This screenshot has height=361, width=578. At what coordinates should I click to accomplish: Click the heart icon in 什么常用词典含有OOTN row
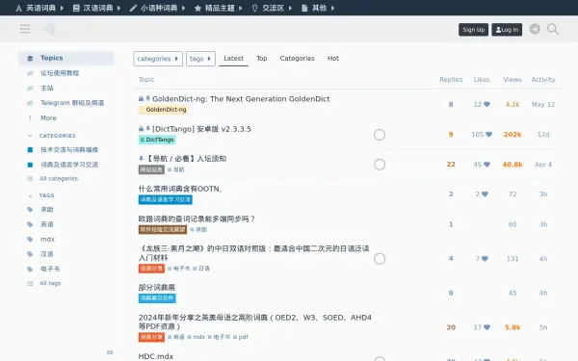(x=485, y=194)
